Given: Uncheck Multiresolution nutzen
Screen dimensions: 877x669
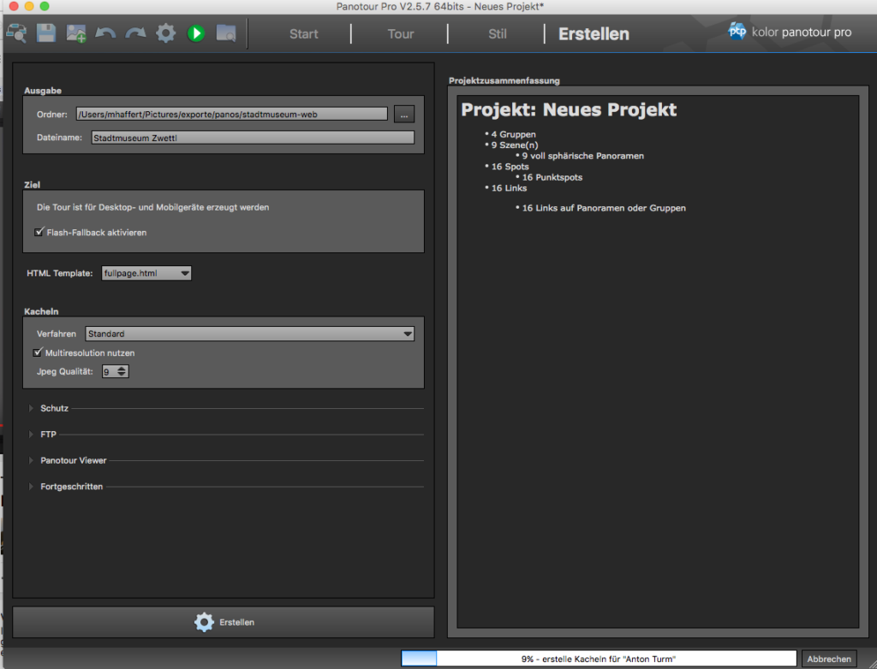Looking at the screenshot, I should pyautogui.click(x=38, y=352).
